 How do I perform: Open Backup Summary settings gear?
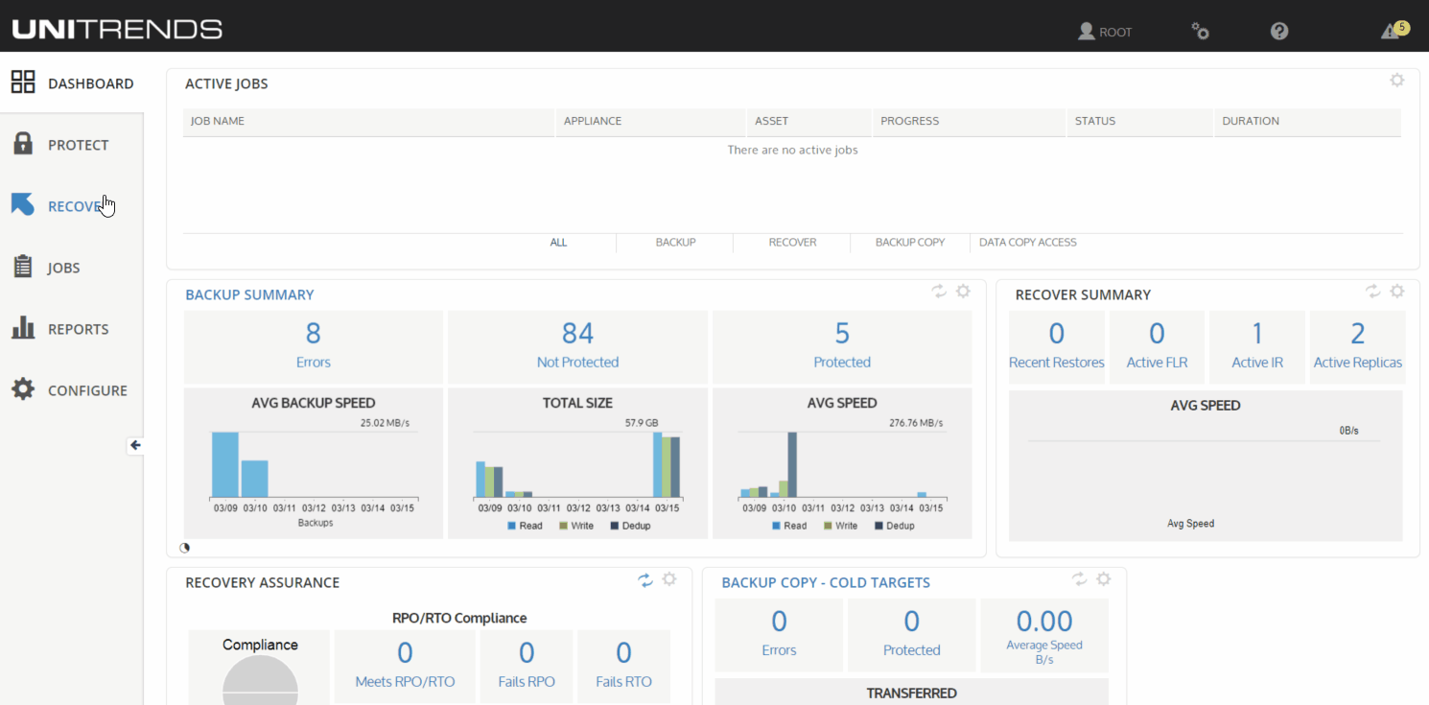(963, 292)
